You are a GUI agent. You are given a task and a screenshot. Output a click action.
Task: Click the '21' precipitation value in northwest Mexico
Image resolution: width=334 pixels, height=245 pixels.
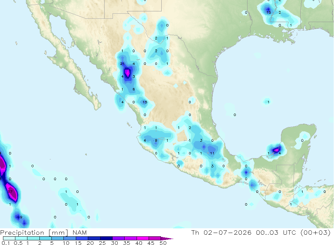pyautogui.click(x=122, y=64)
